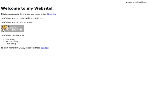Viewport: 148px width, 111px height.
Task: Select the Second thing list item
Action: coord(12,42)
